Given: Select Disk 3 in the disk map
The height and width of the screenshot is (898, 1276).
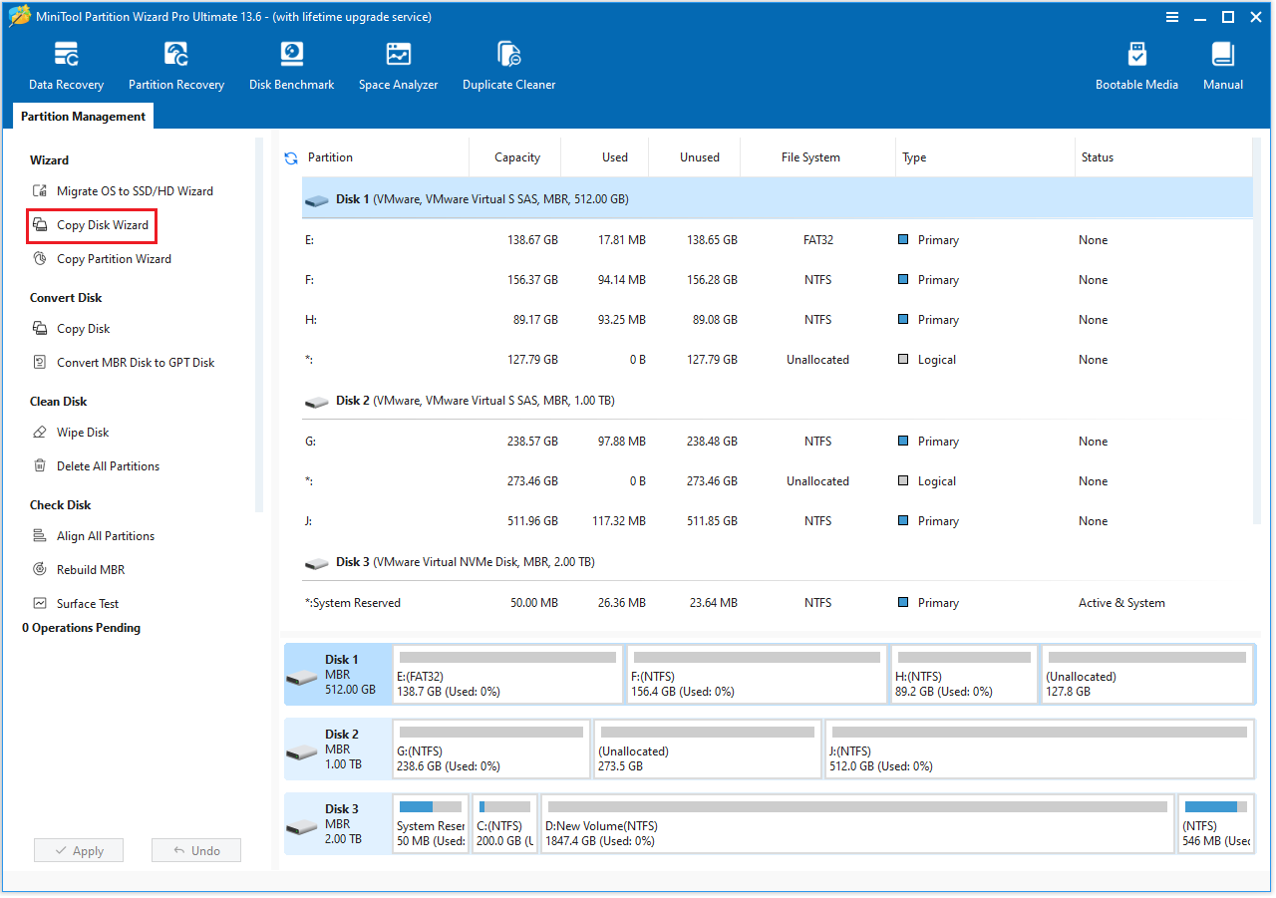Looking at the screenshot, I should (x=338, y=823).
